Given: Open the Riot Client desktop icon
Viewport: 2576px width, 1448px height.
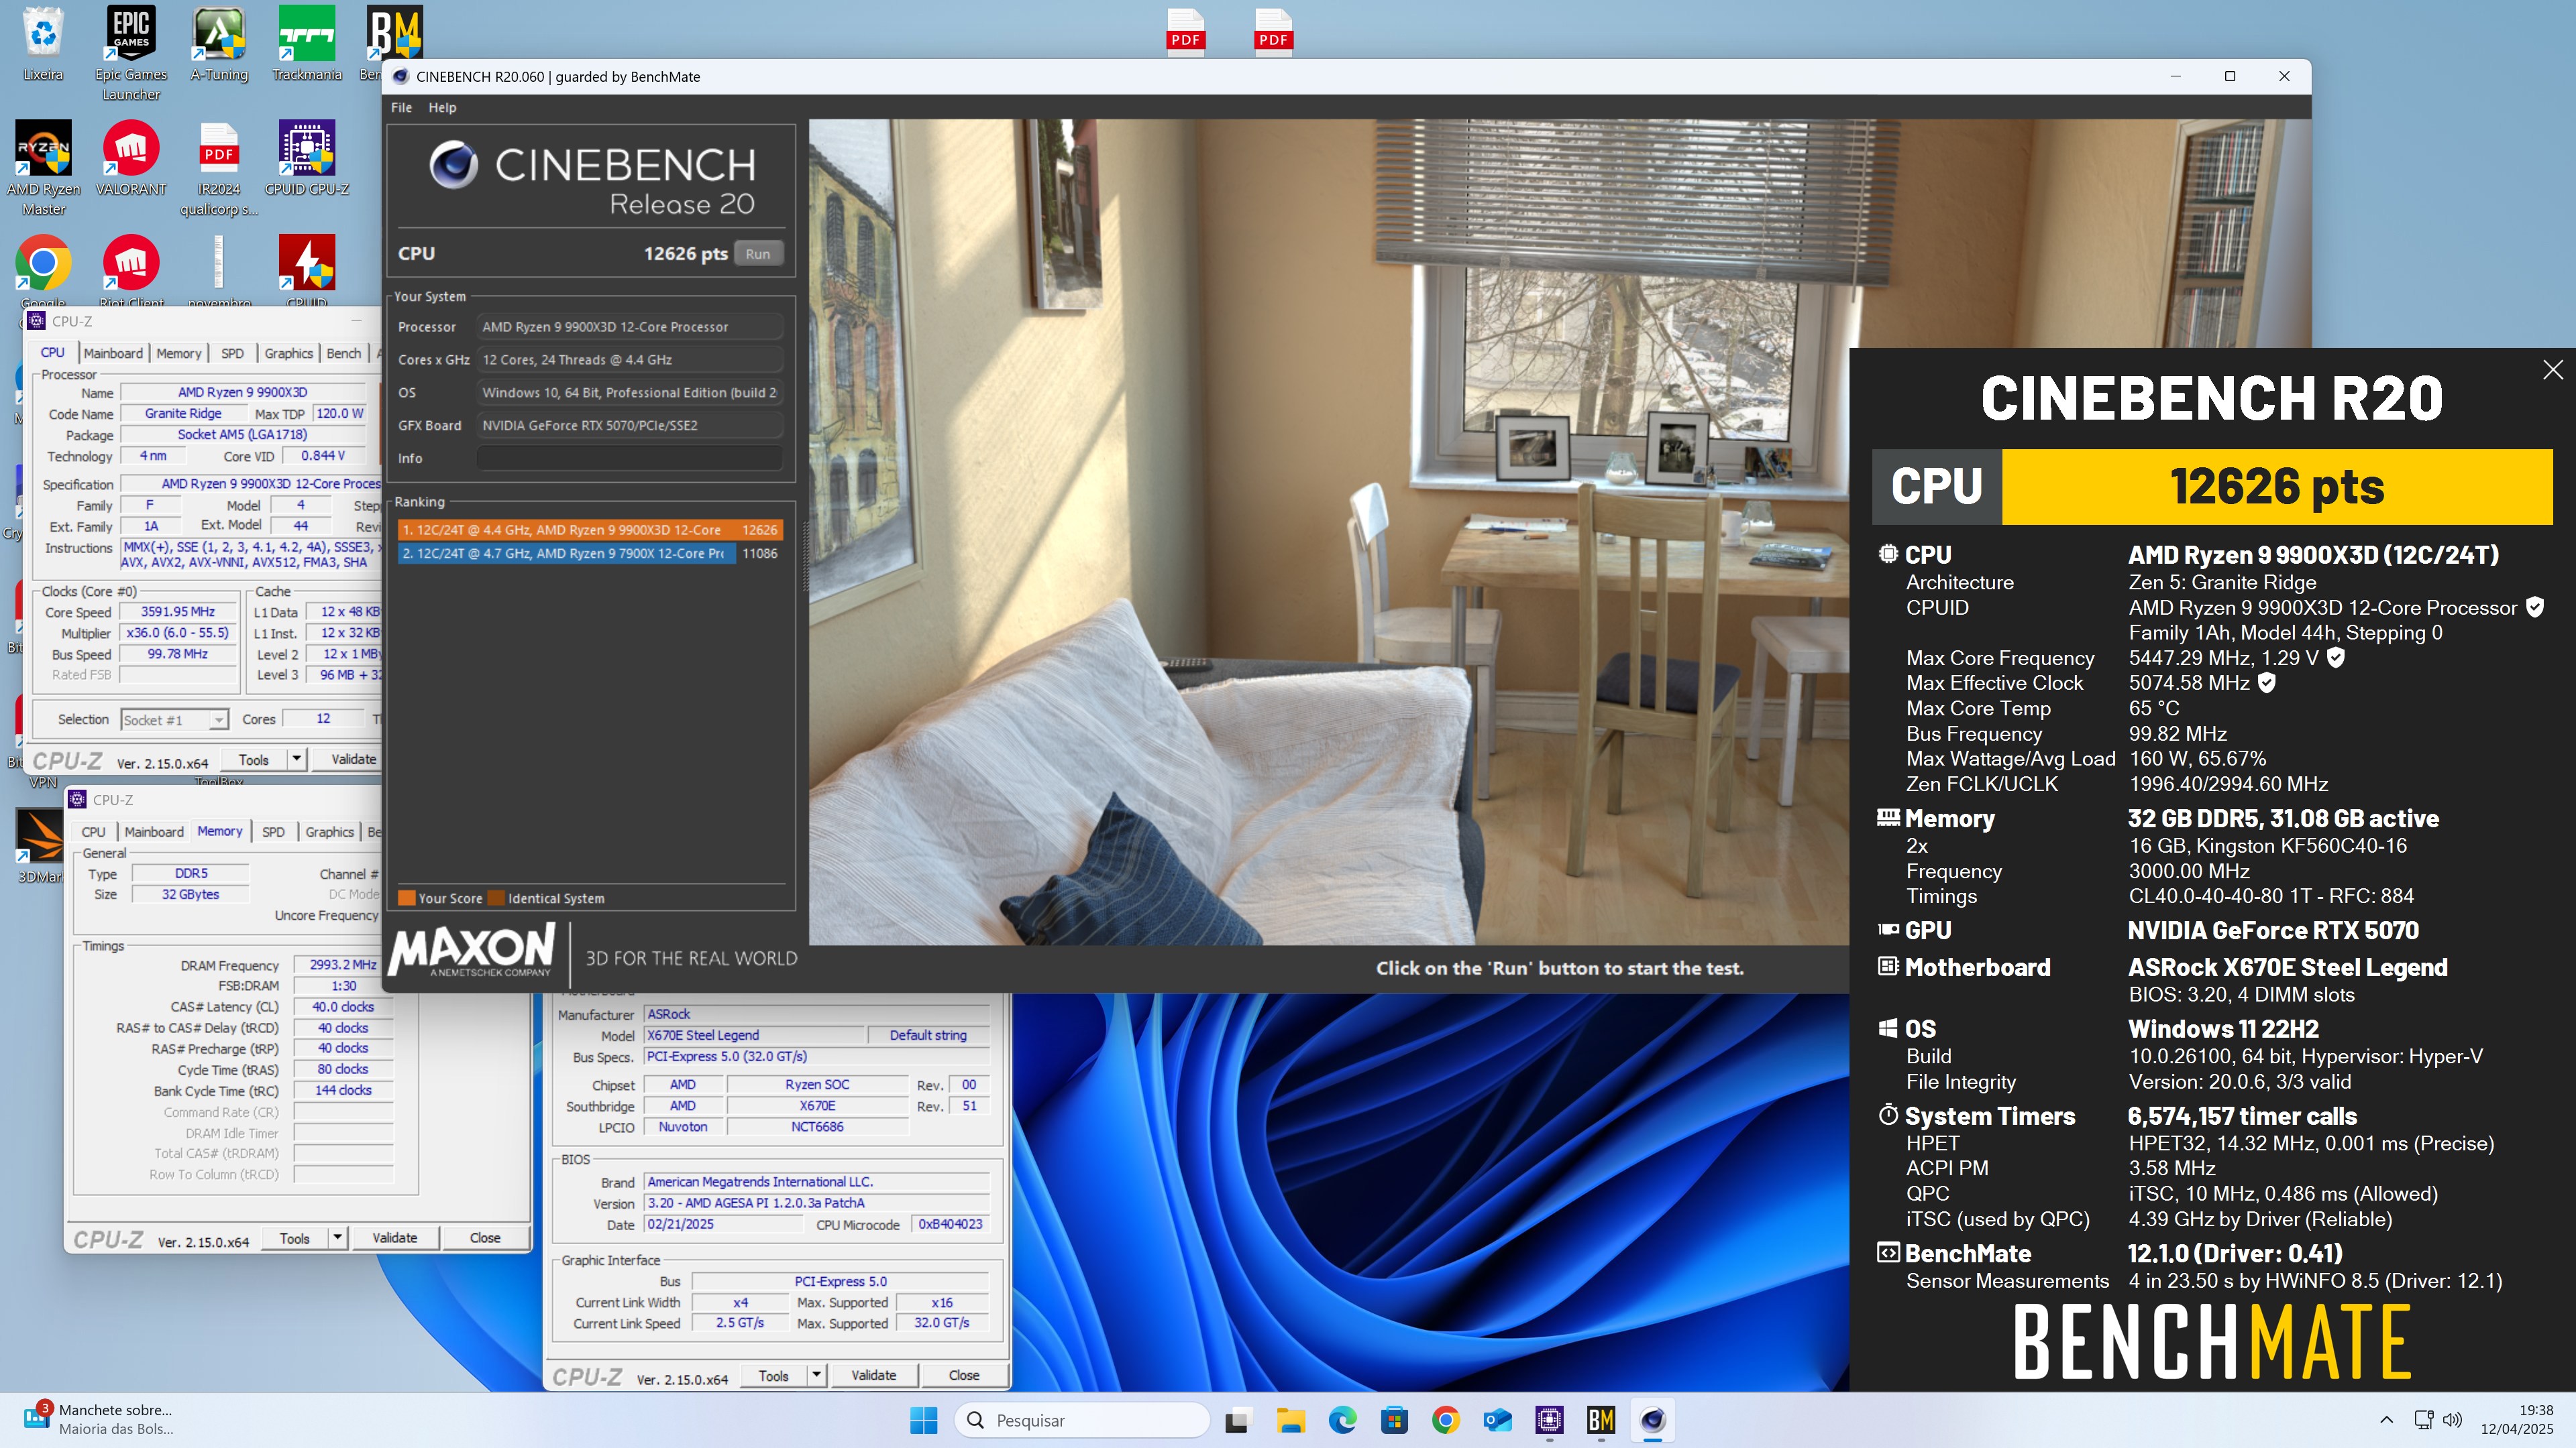Looking at the screenshot, I should (x=131, y=268).
